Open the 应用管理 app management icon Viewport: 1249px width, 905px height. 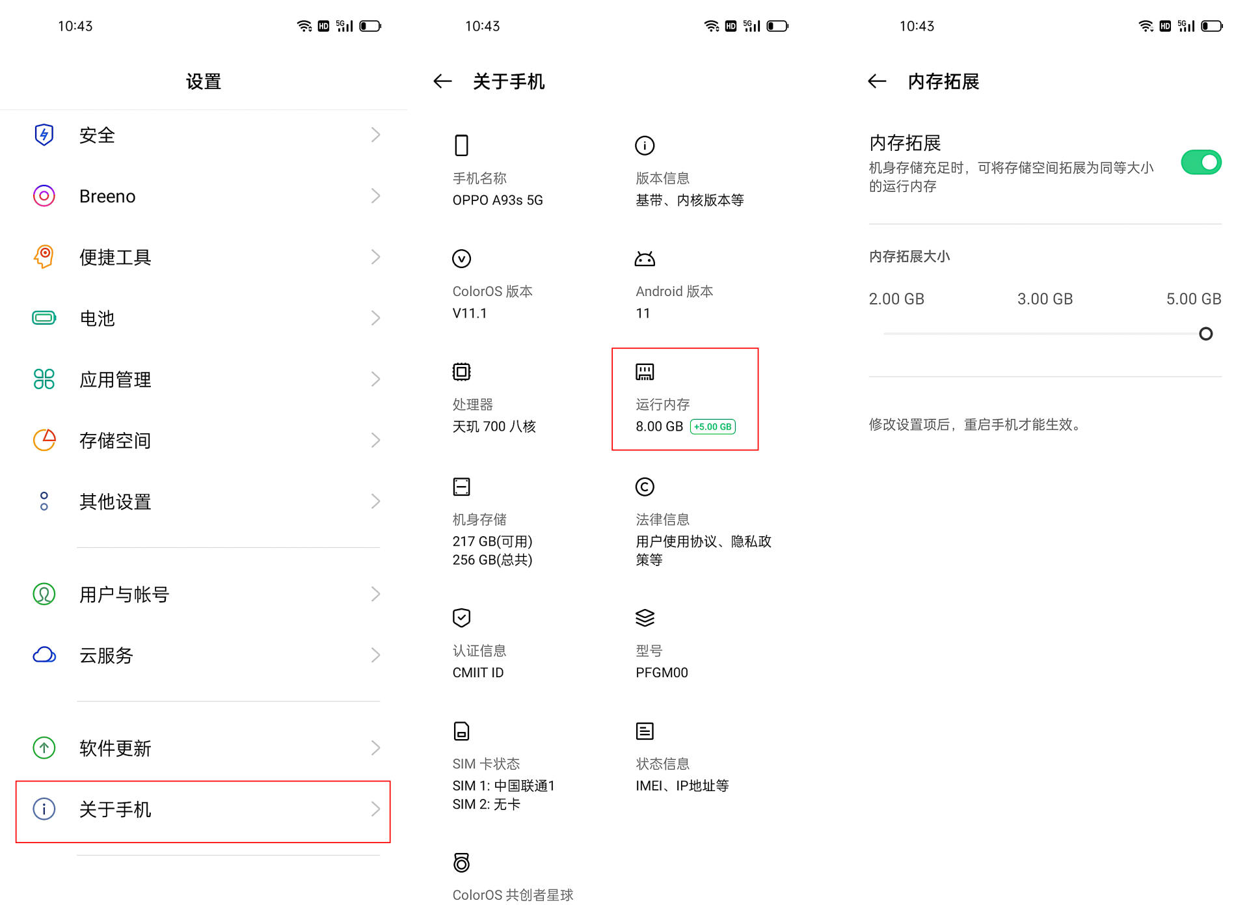pos(43,379)
